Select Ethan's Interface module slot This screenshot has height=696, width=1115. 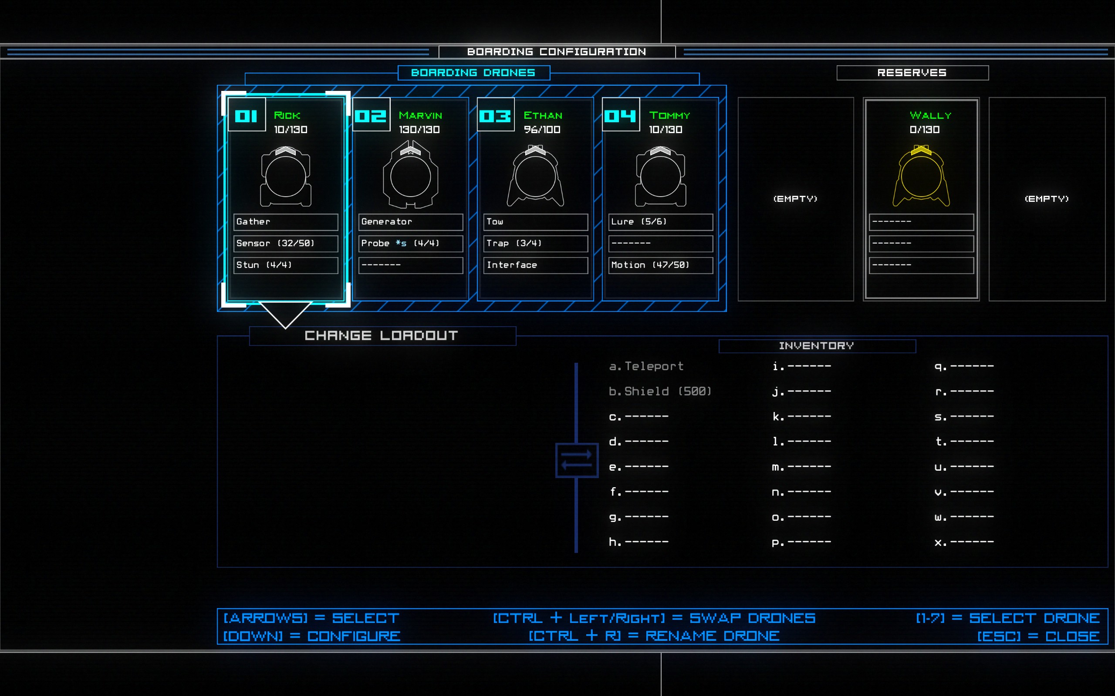[535, 265]
